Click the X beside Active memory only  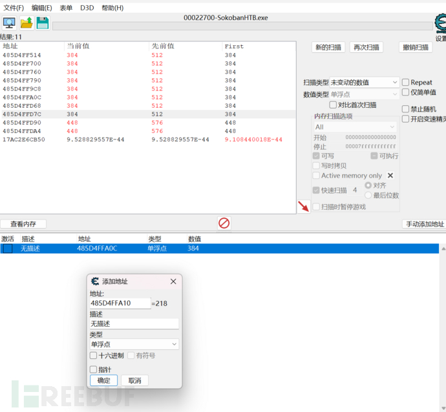click(390, 176)
